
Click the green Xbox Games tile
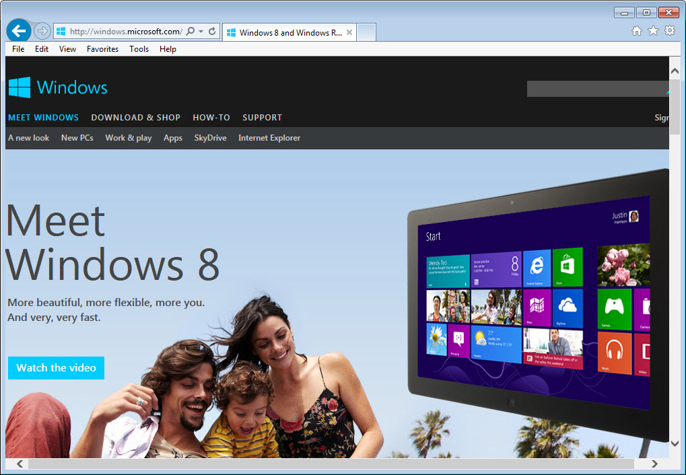[614, 309]
